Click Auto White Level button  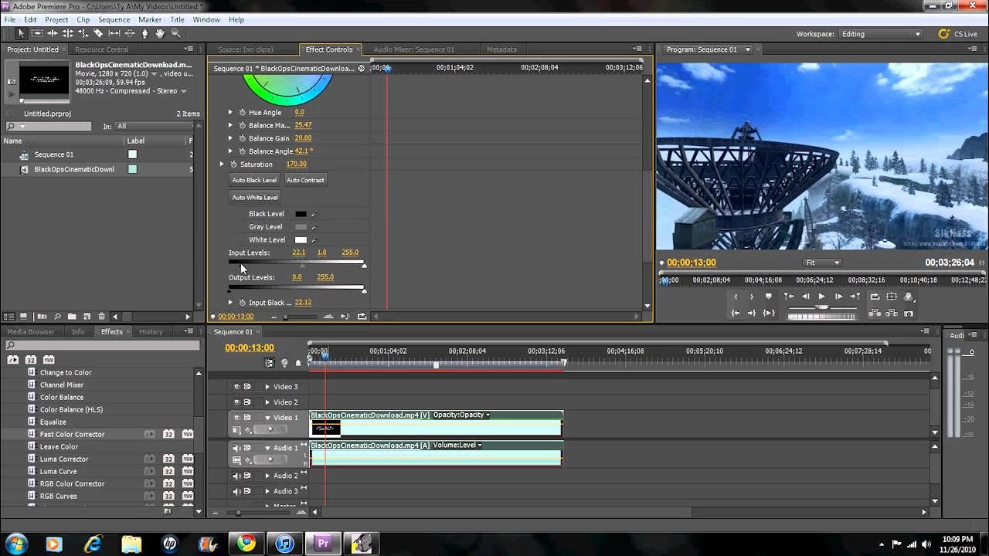(x=255, y=197)
